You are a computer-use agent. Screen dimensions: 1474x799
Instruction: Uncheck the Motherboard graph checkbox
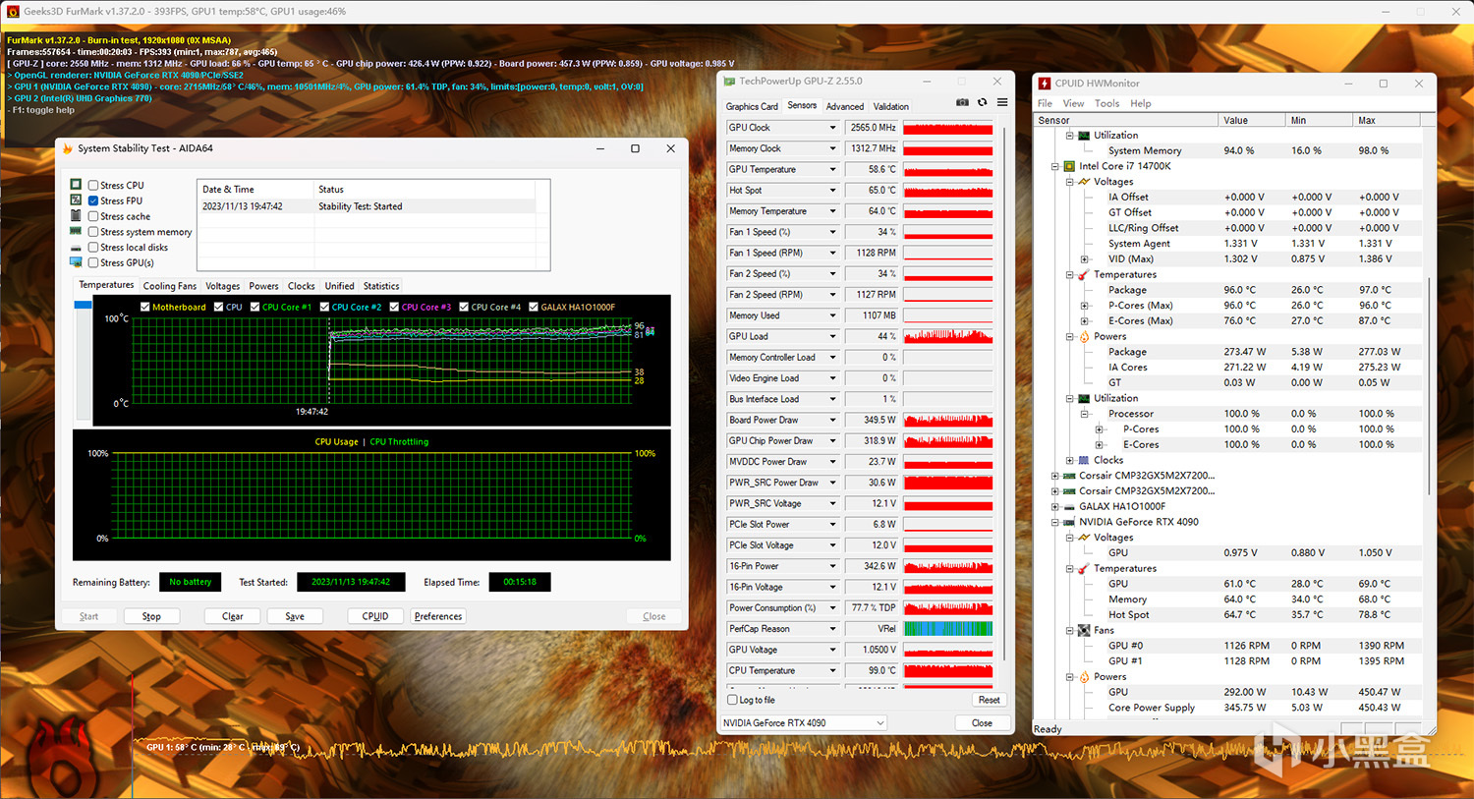click(x=145, y=307)
